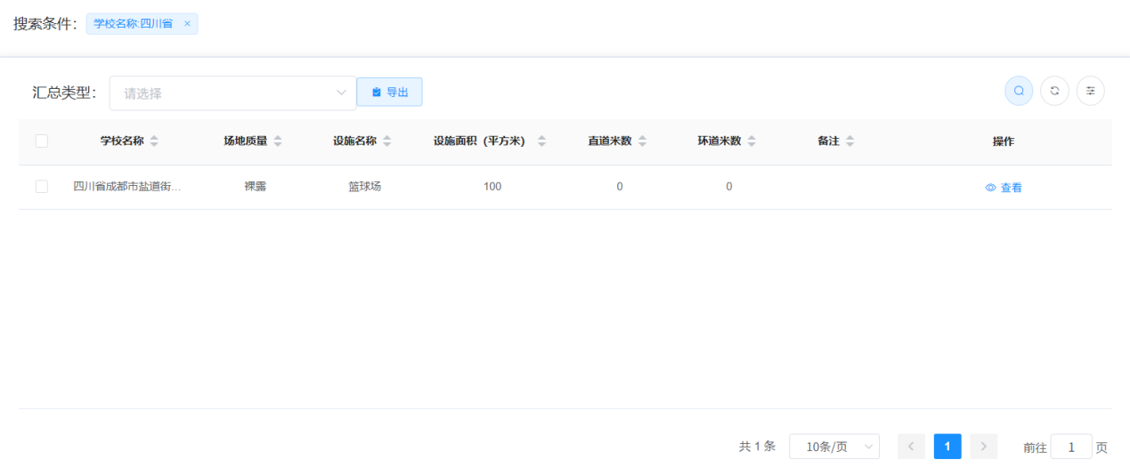
Task: Sort by 环道米数 column arrows
Action: (752, 141)
